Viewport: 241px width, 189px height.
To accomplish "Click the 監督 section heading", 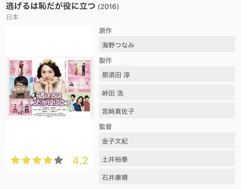I will [105, 127].
